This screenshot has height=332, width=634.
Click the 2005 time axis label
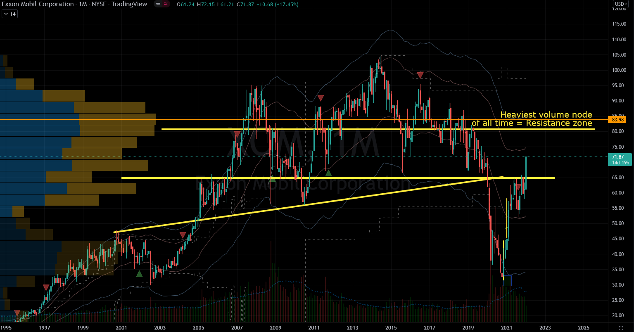pos(199,327)
